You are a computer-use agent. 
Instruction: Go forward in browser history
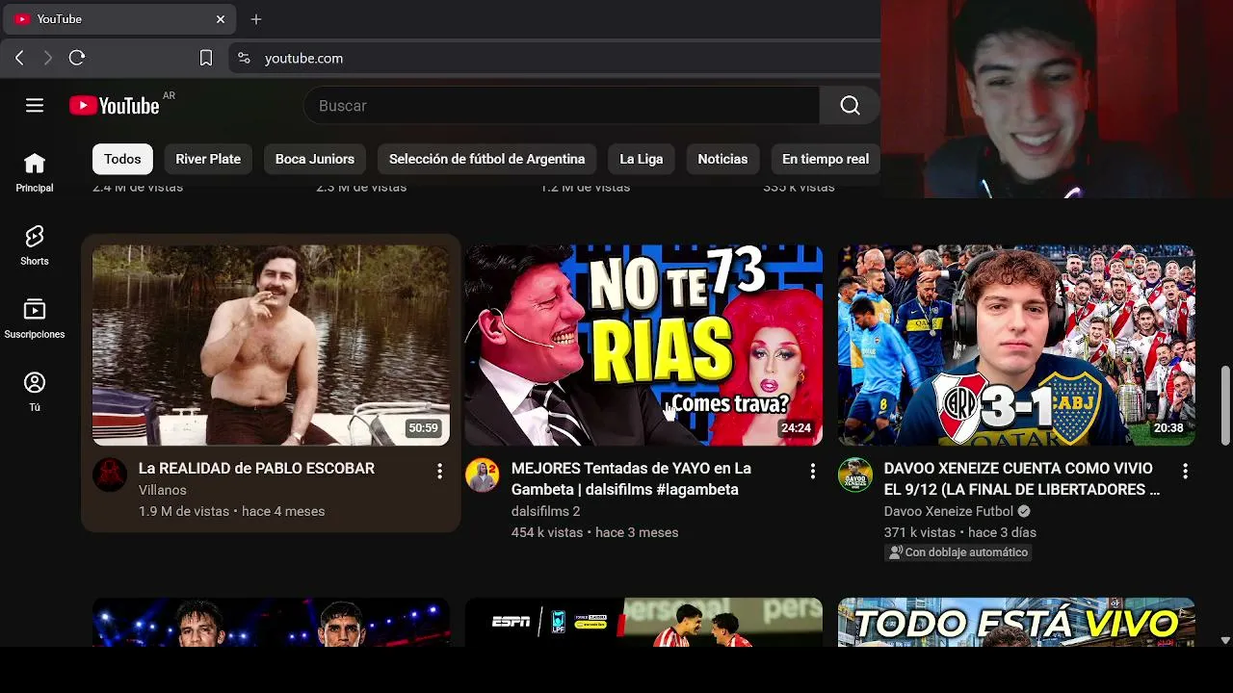[x=47, y=58]
